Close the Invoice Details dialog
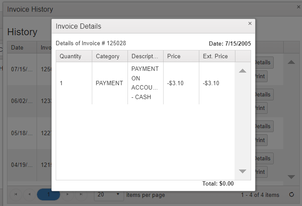The width and height of the screenshot is (302, 206). click(x=250, y=23)
